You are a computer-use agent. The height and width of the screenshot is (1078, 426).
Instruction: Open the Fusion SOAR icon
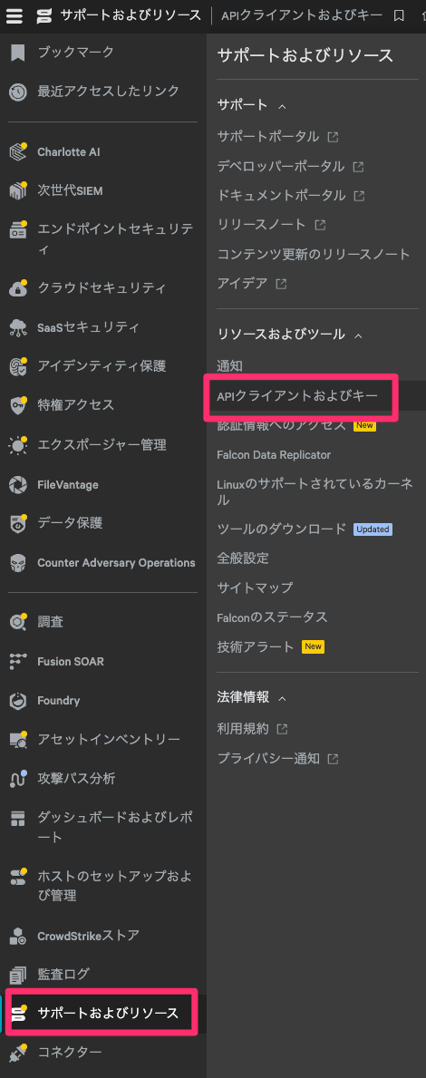pos(18,661)
